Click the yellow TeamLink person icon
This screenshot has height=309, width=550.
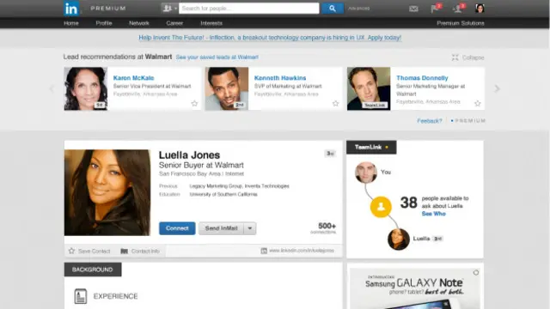tap(381, 207)
